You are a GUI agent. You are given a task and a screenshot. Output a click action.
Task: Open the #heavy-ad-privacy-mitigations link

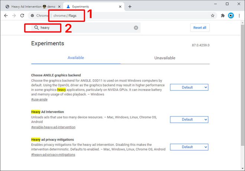point(53,155)
